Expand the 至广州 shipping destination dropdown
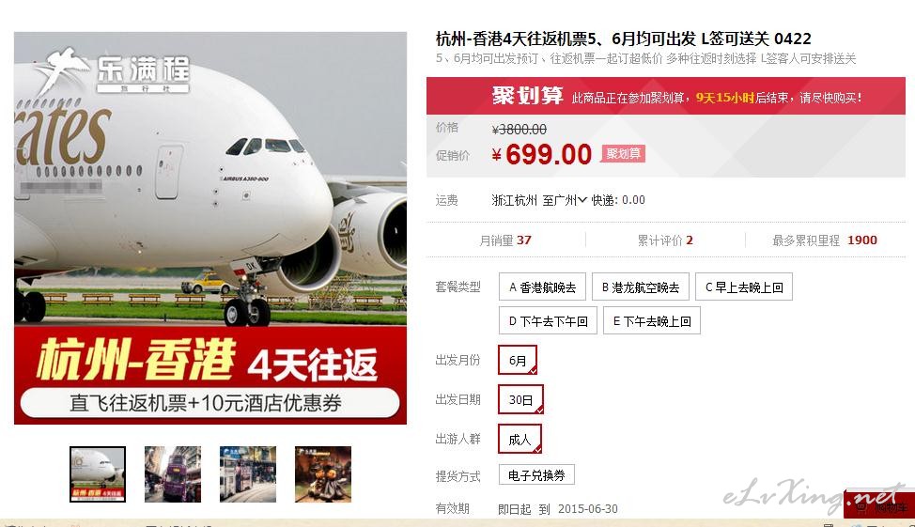 point(565,200)
